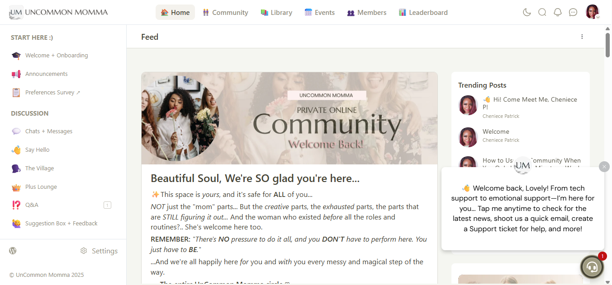This screenshot has width=612, height=285.
Task: Open the Events tab
Action: click(x=320, y=12)
